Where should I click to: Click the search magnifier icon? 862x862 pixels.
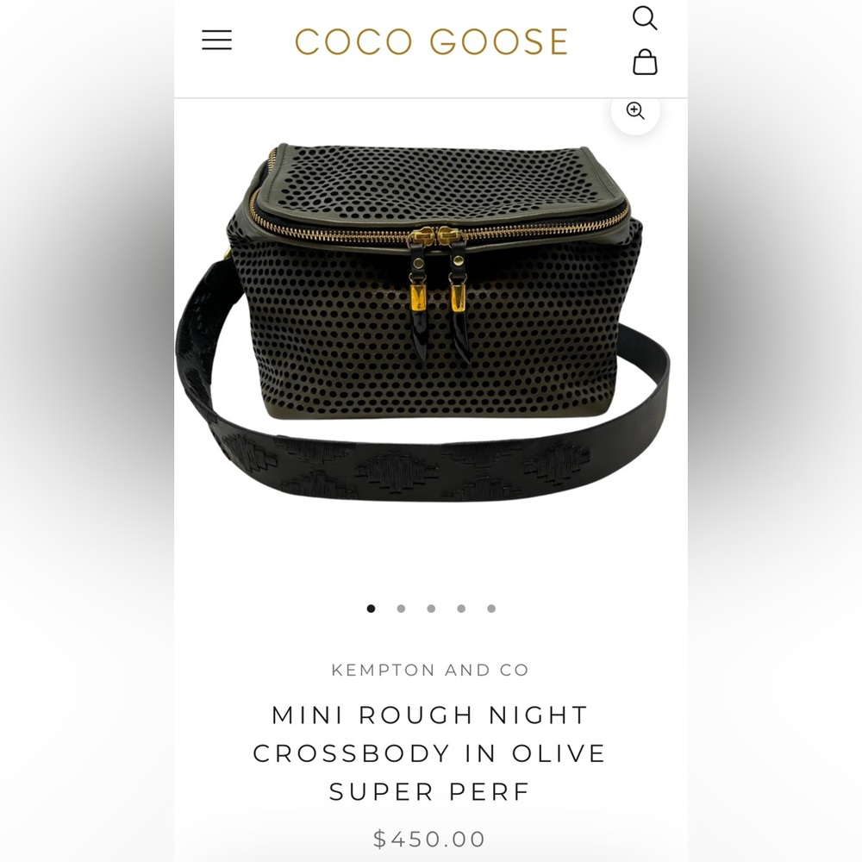click(644, 18)
